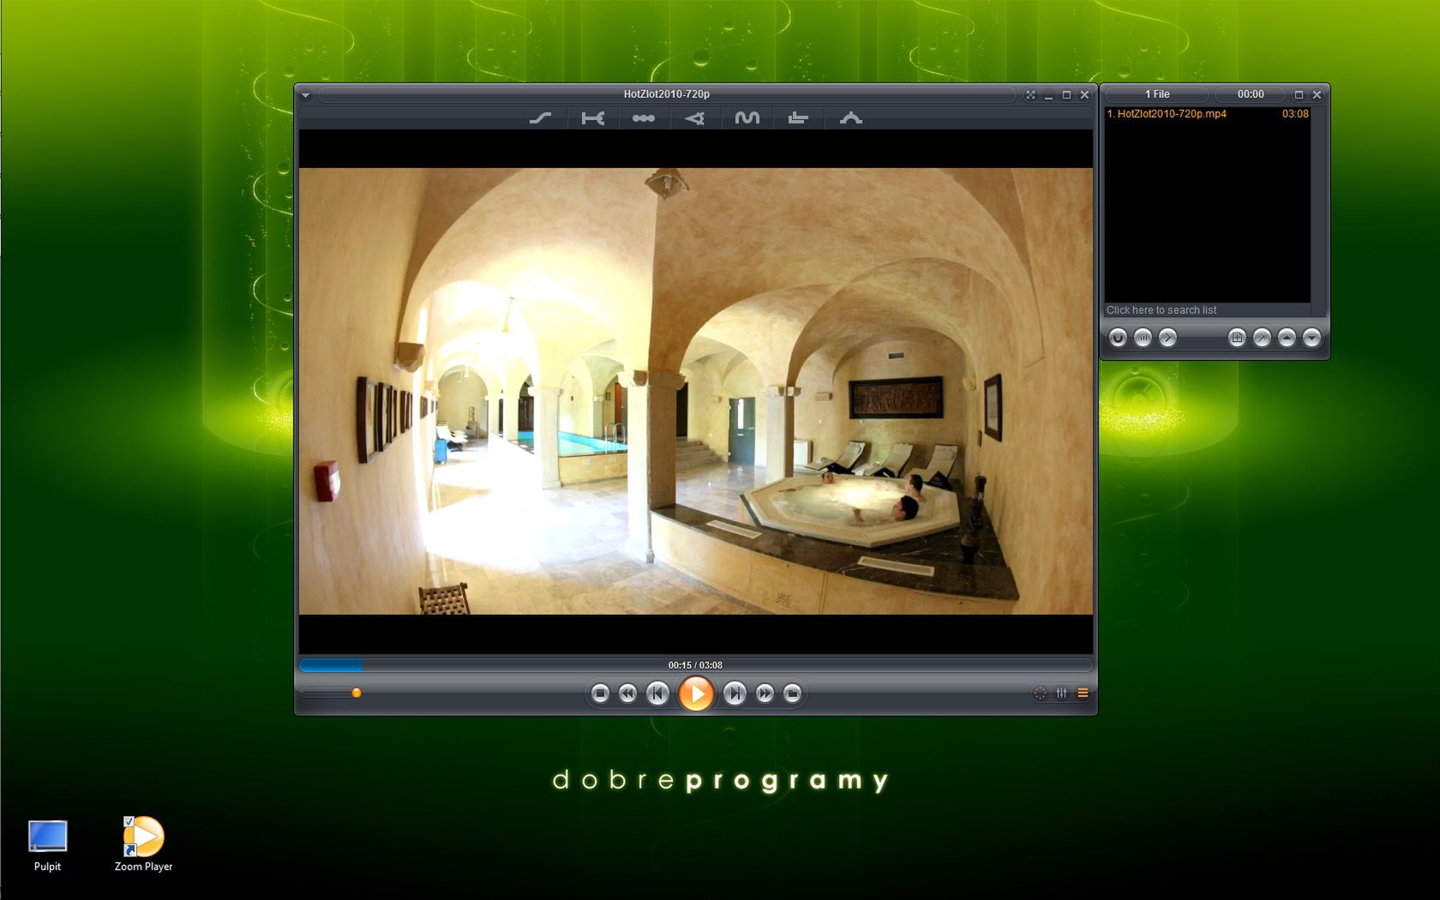The image size is (1440, 900).
Task: Toggle fullscreen mode in the player title bar
Action: (x=1030, y=95)
